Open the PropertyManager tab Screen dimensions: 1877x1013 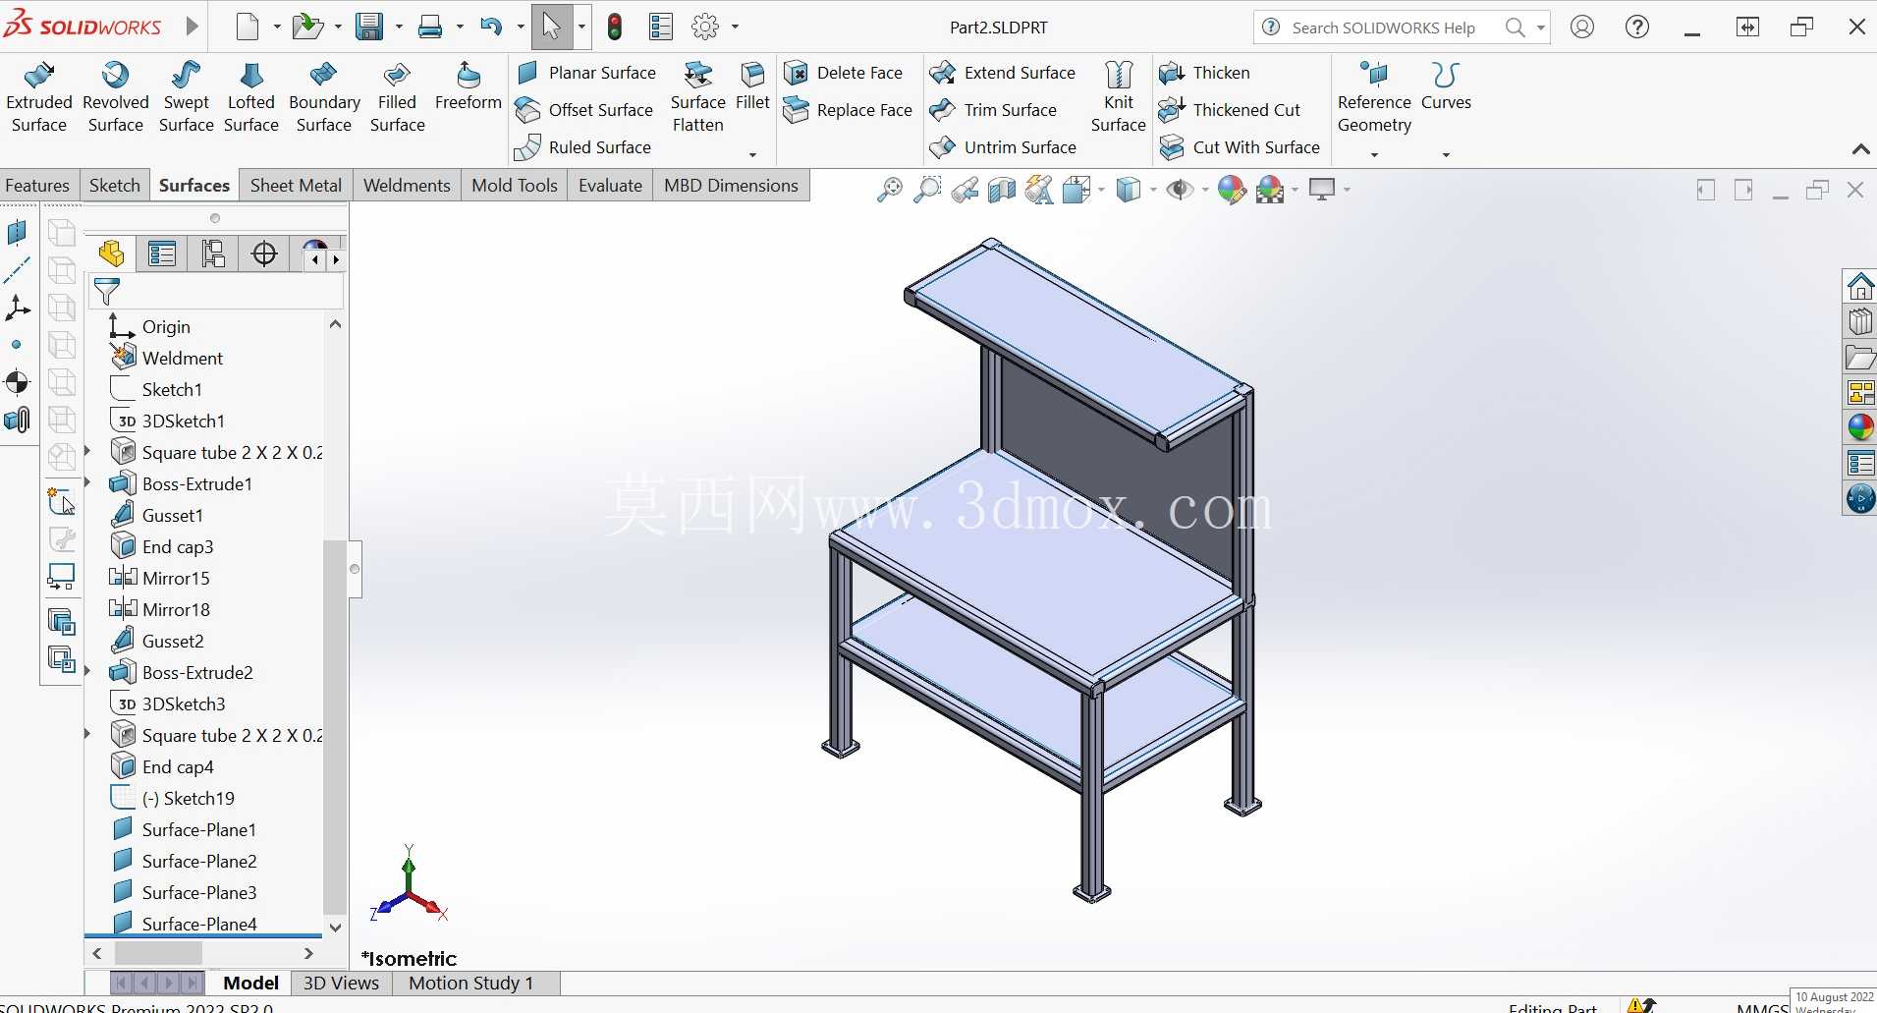tap(162, 254)
